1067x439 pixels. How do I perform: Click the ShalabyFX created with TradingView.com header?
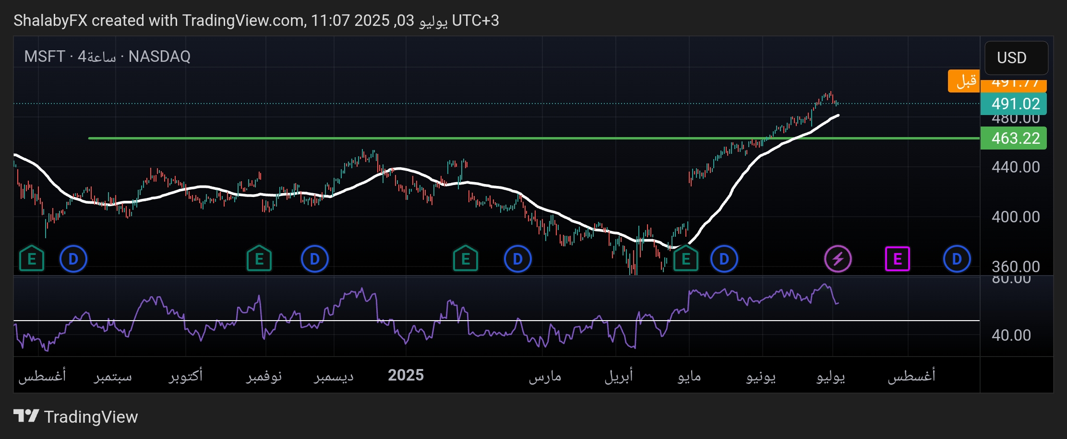pyautogui.click(x=256, y=21)
